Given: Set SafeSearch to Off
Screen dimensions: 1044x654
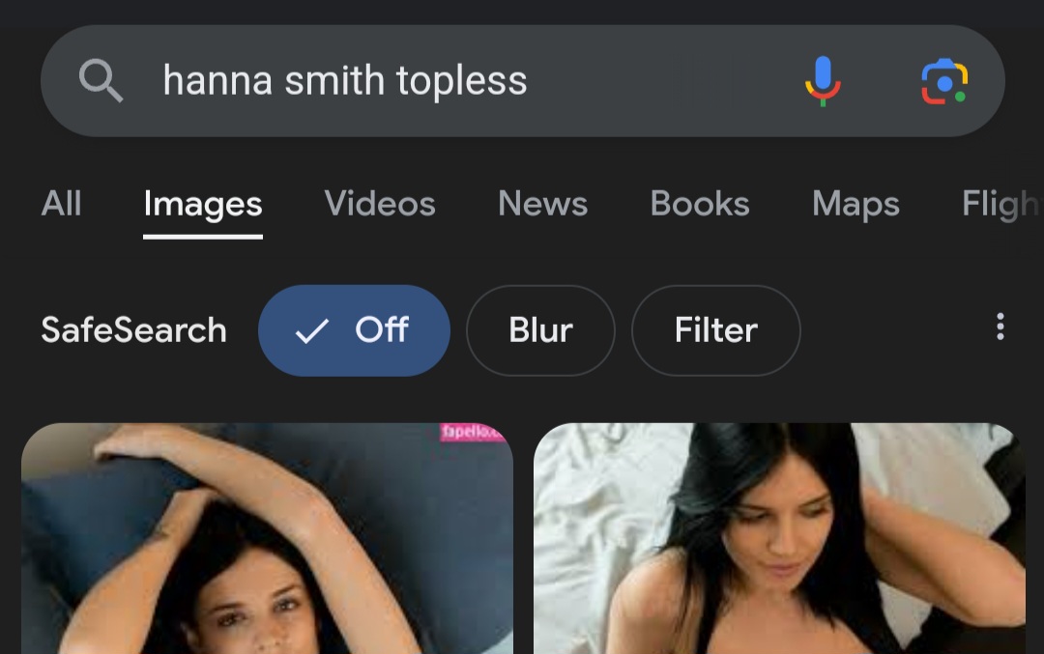Looking at the screenshot, I should (x=354, y=330).
